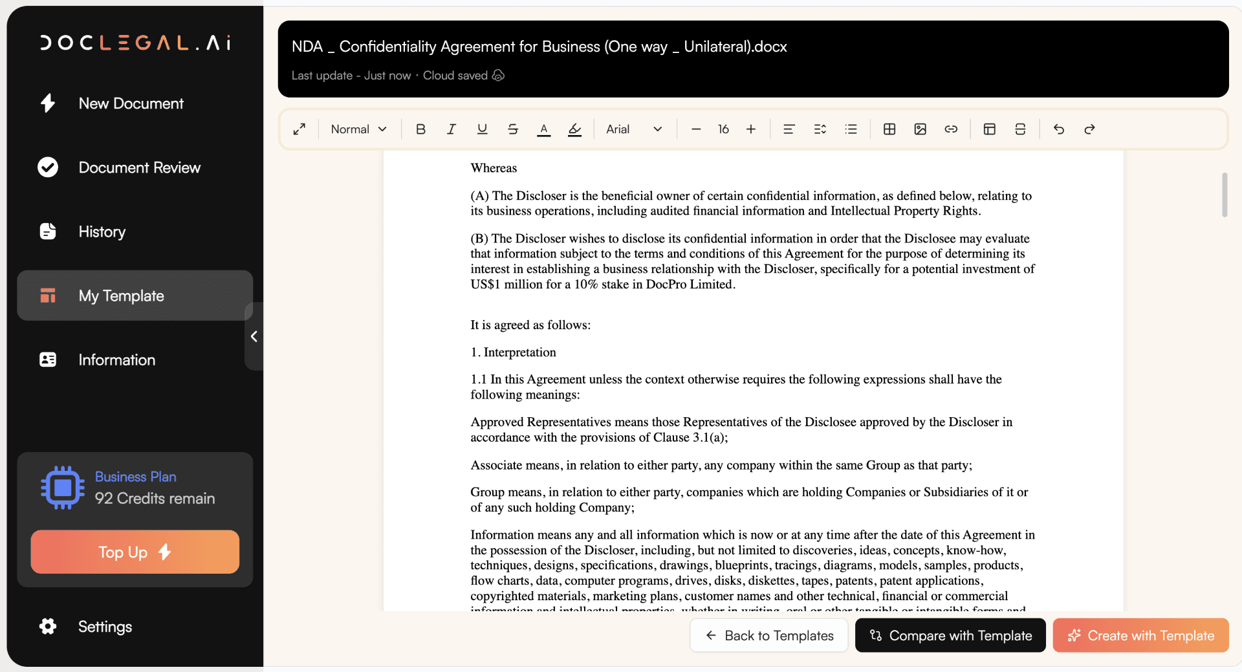Click the Business Plan chip icon
Viewport: 1242px width, 672px height.
click(63, 488)
